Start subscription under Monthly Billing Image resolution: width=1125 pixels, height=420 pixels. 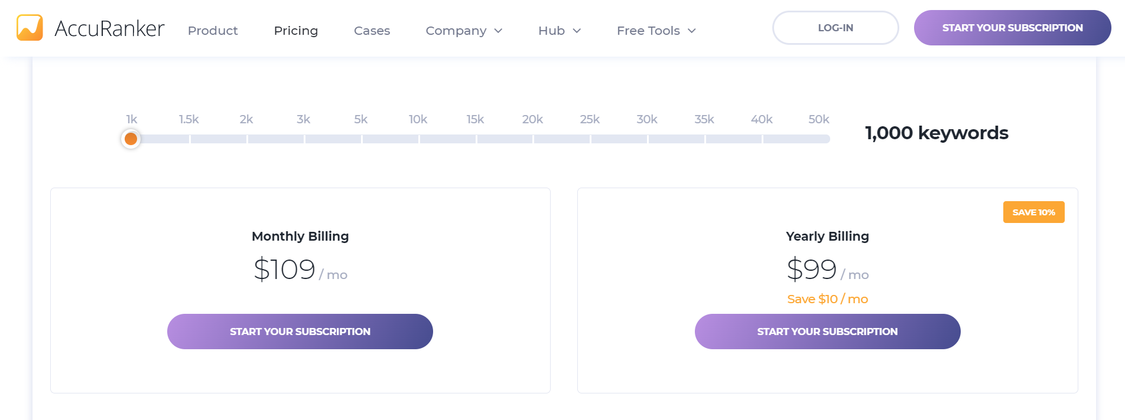pyautogui.click(x=300, y=332)
